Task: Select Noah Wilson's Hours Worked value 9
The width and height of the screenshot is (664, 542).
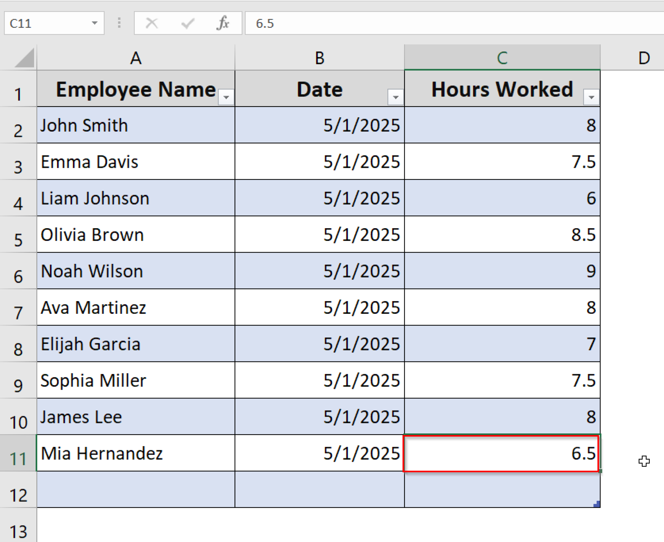Action: pos(503,271)
